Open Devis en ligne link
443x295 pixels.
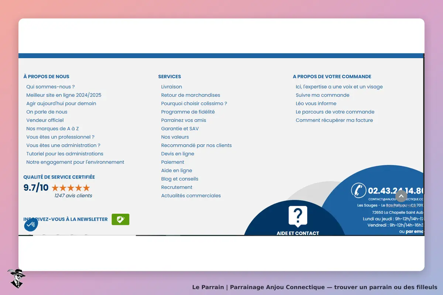(178, 154)
